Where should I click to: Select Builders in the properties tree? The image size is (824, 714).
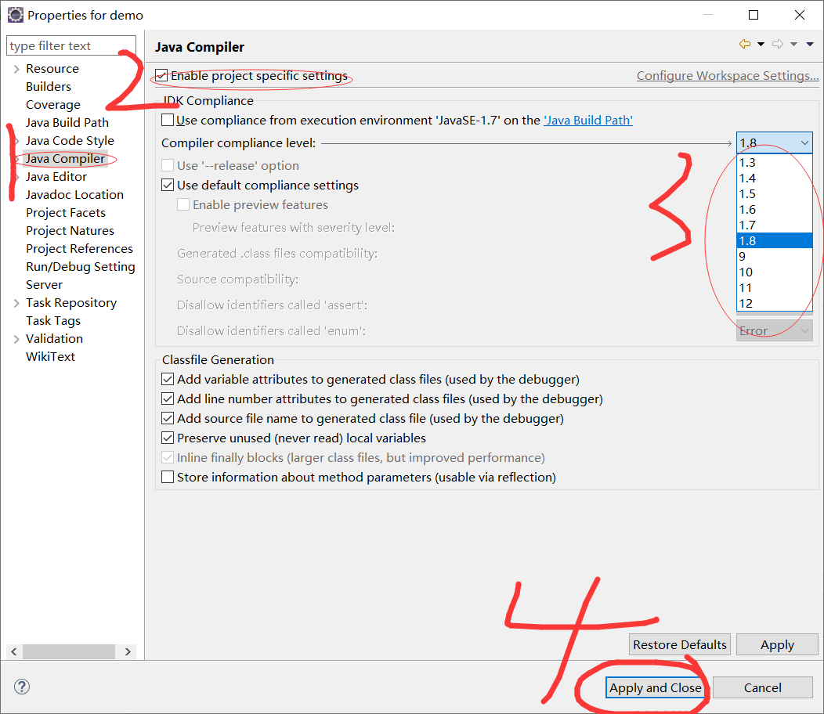coord(49,86)
